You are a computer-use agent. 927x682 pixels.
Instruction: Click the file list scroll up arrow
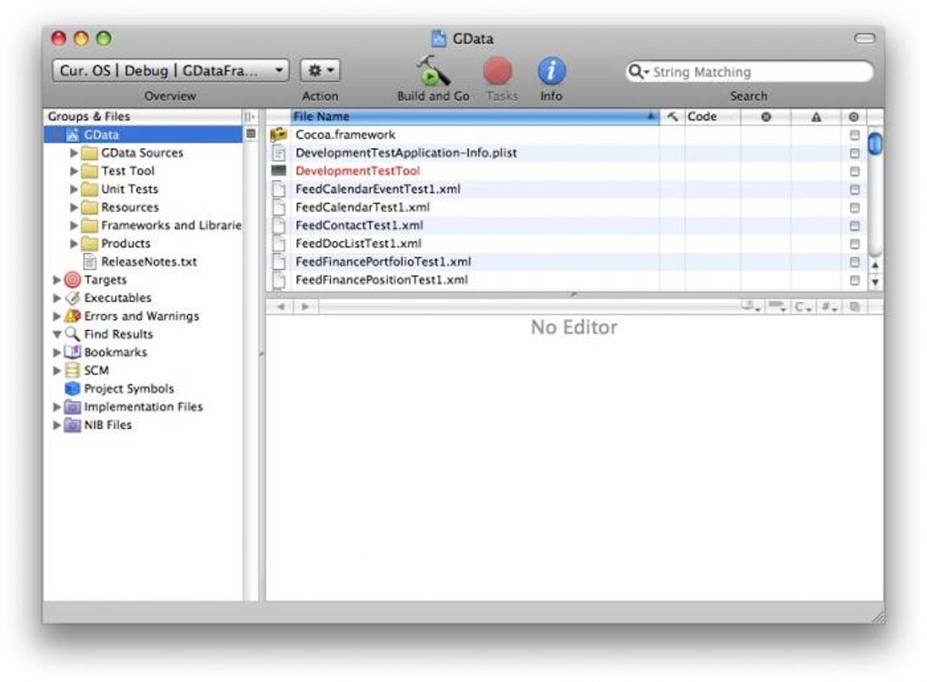point(875,266)
